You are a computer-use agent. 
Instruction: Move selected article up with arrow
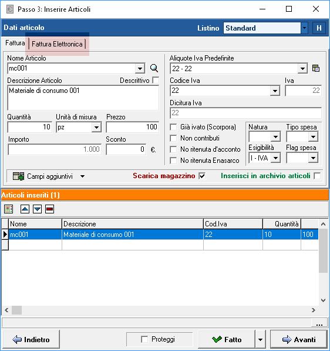tap(25, 209)
